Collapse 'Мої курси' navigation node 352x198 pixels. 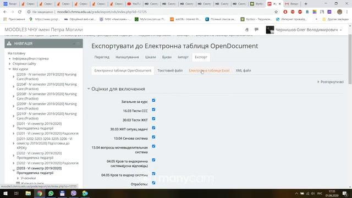10,69
